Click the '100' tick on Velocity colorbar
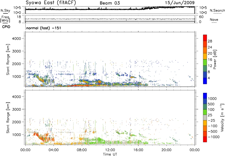The height and width of the screenshot is (156, 225). click(x=211, y=110)
